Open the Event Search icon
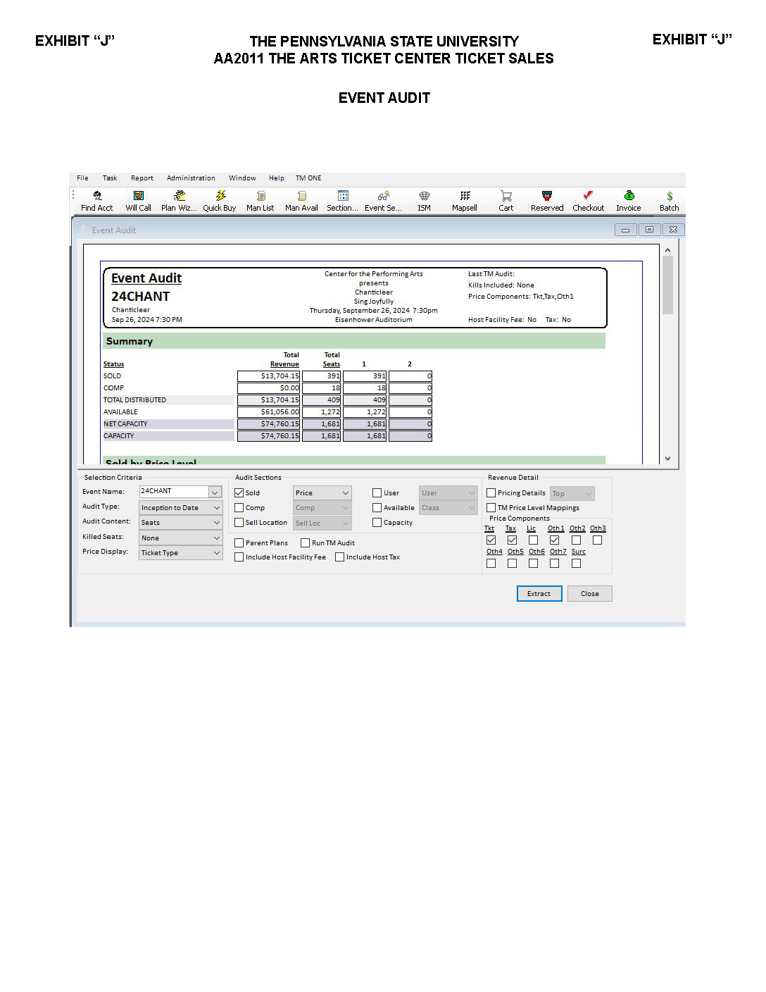 click(x=383, y=201)
